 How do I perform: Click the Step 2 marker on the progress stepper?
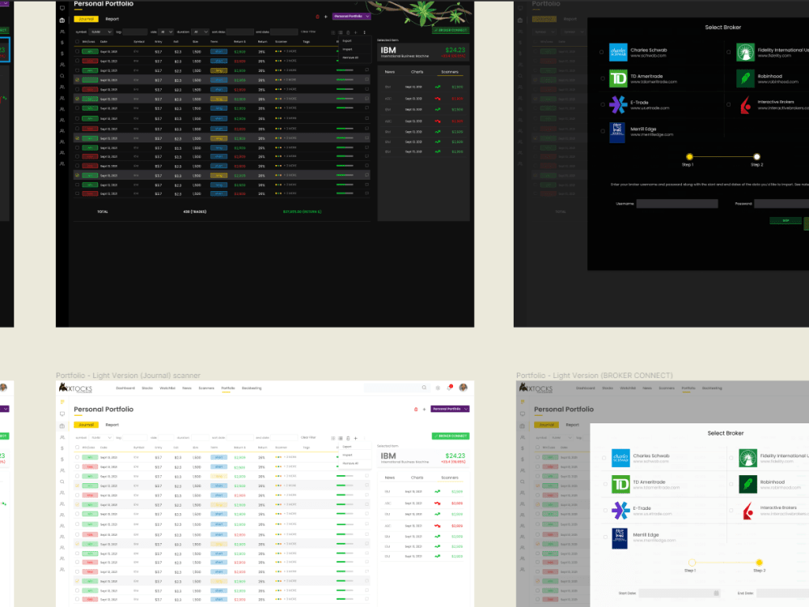point(760,562)
